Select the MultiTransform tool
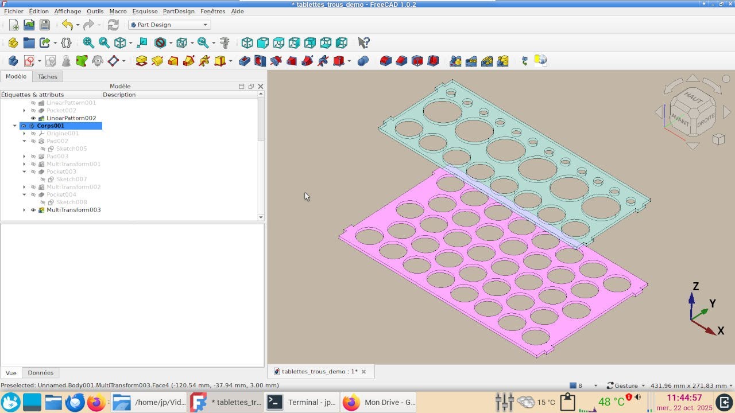This screenshot has height=413, width=735. pyautogui.click(x=502, y=61)
